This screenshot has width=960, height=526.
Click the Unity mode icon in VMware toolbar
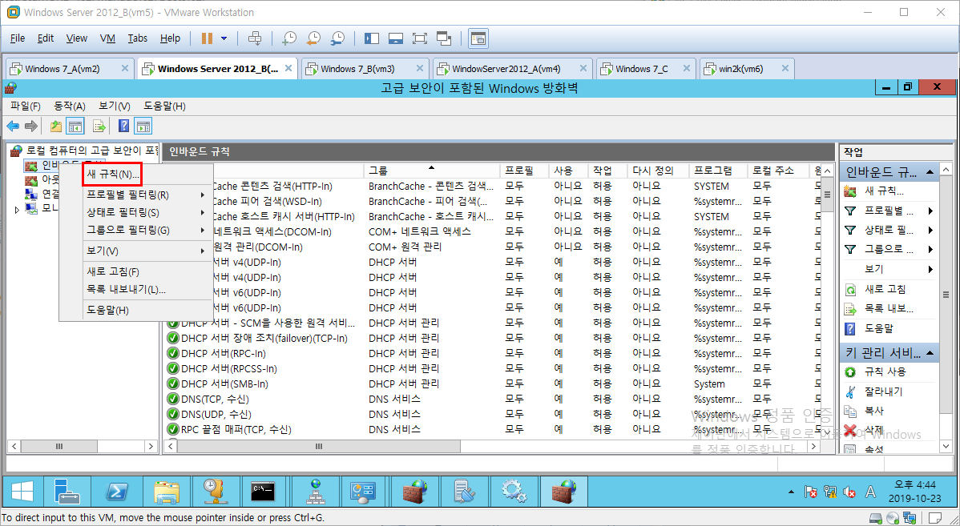click(x=444, y=38)
